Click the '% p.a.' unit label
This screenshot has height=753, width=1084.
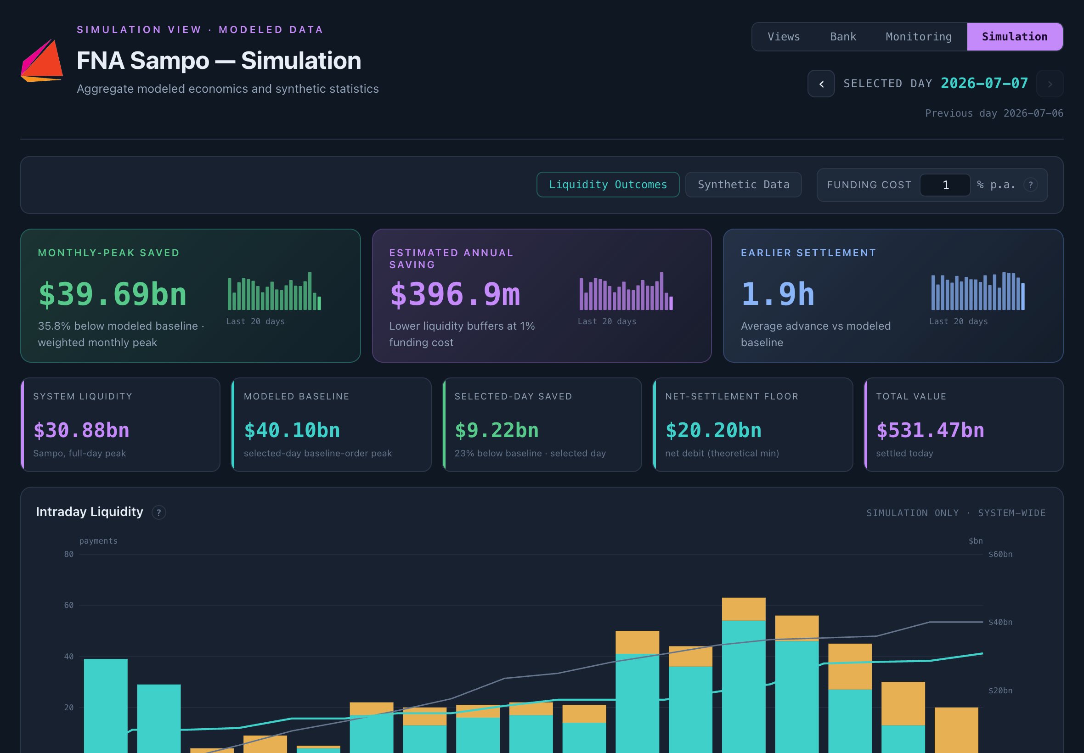996,185
